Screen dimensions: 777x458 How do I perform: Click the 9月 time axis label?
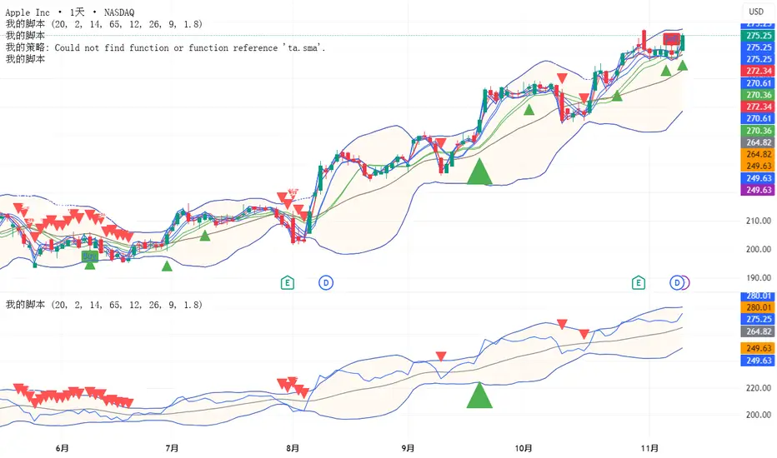click(x=408, y=448)
